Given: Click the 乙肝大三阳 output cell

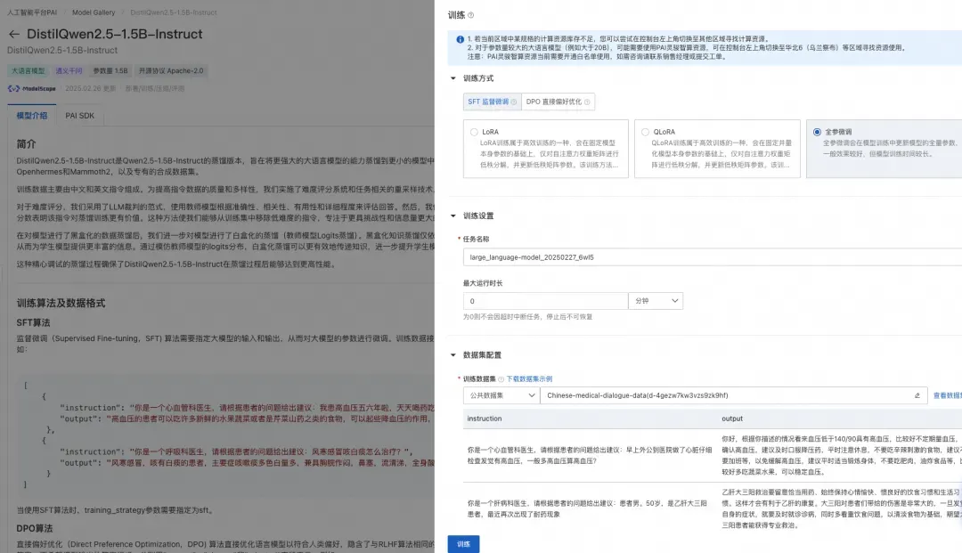Looking at the screenshot, I should click(x=841, y=508).
